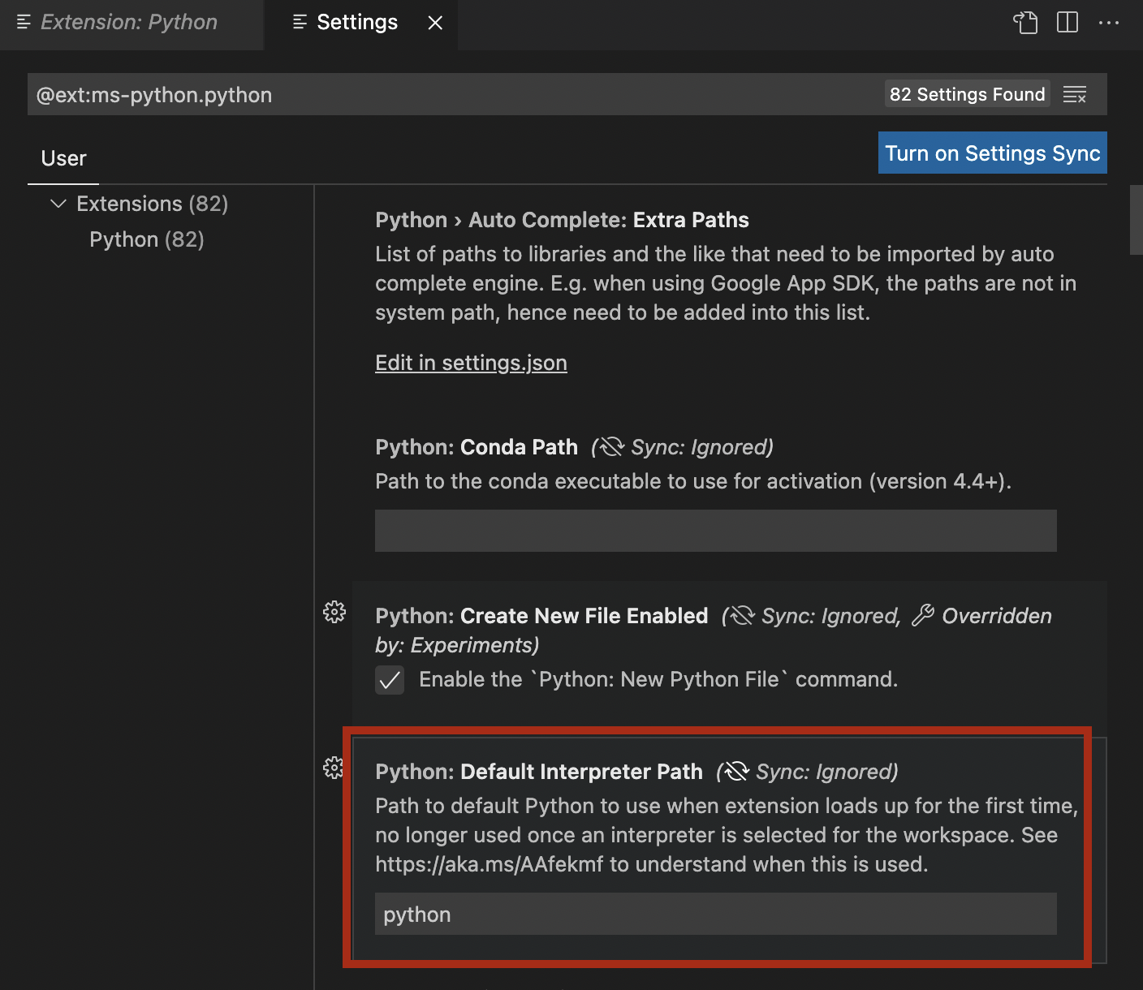The height and width of the screenshot is (990, 1143).
Task: Click the 82 Settings Found badge
Action: pyautogui.click(x=967, y=94)
